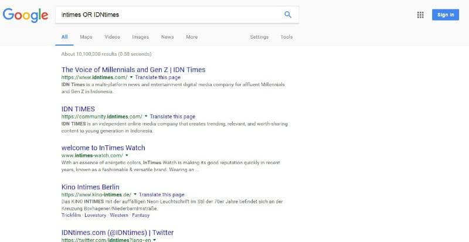Expand the More search options menu
This screenshot has height=242, width=469.
pos(192,37)
